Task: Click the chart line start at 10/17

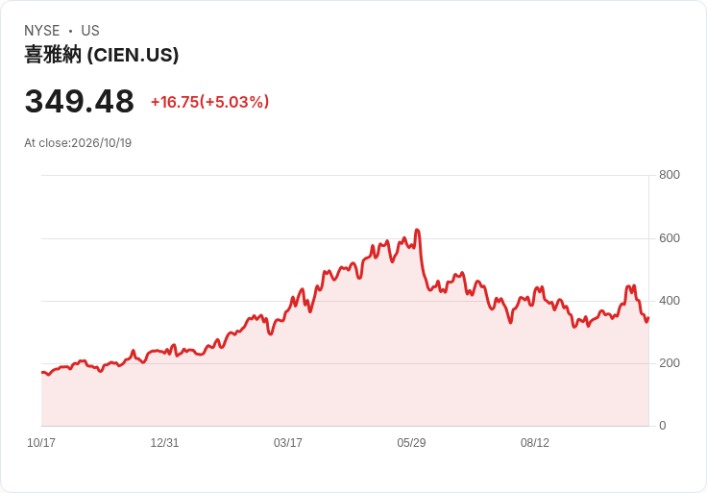Action: tap(42, 373)
